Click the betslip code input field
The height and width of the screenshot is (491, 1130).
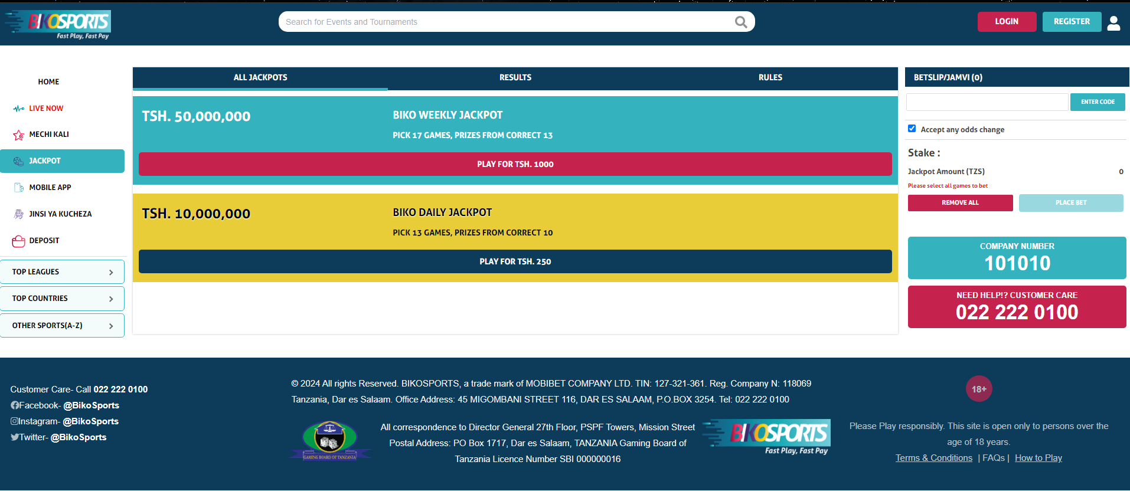click(987, 102)
